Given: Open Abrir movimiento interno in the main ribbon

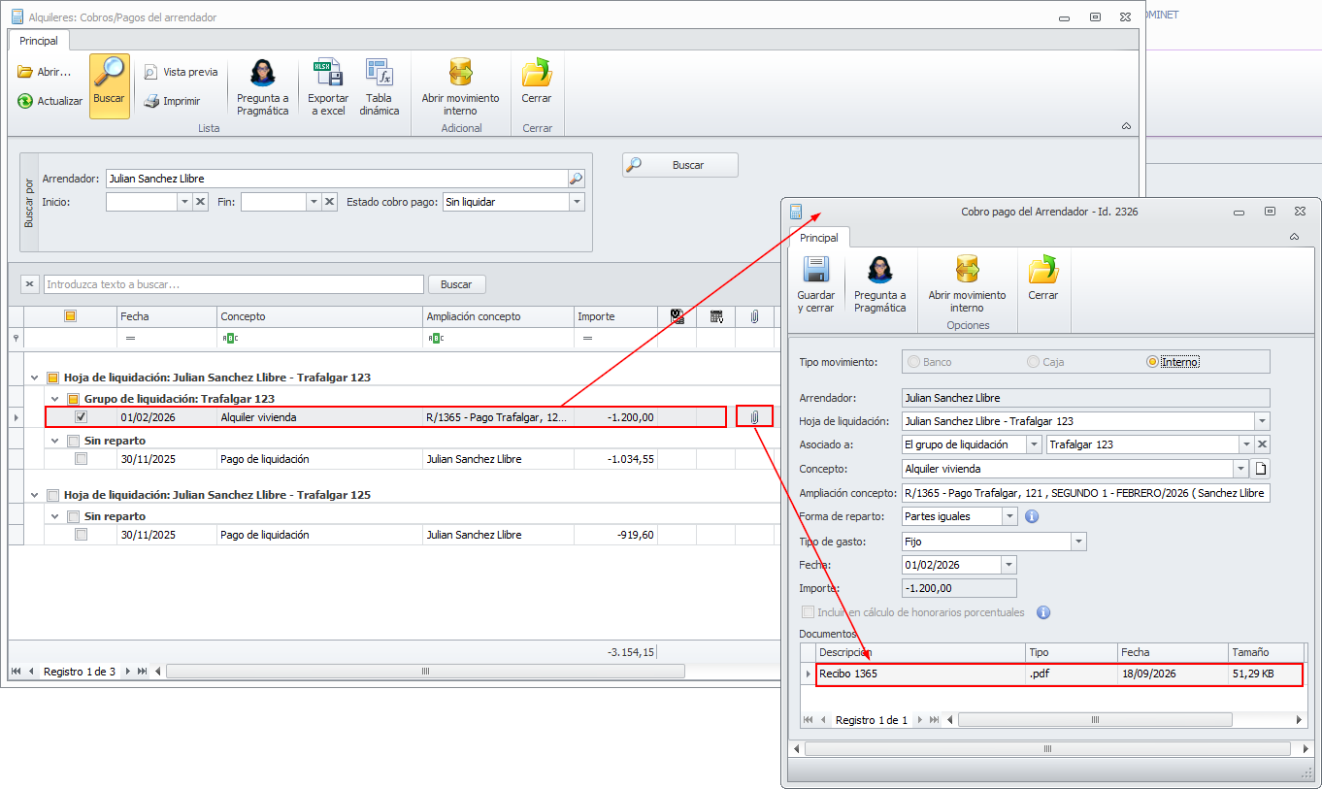Looking at the screenshot, I should [460, 85].
